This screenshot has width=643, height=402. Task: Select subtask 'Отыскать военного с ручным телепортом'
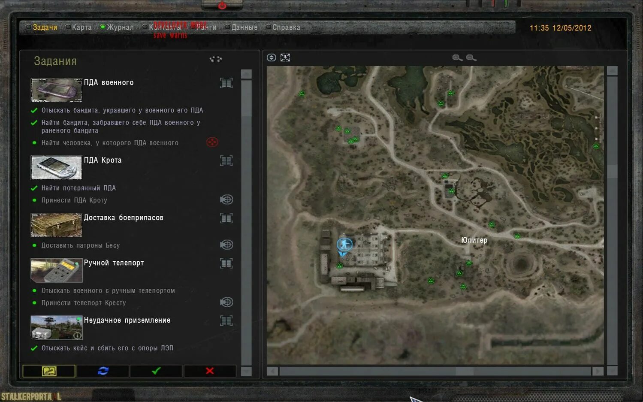click(108, 291)
